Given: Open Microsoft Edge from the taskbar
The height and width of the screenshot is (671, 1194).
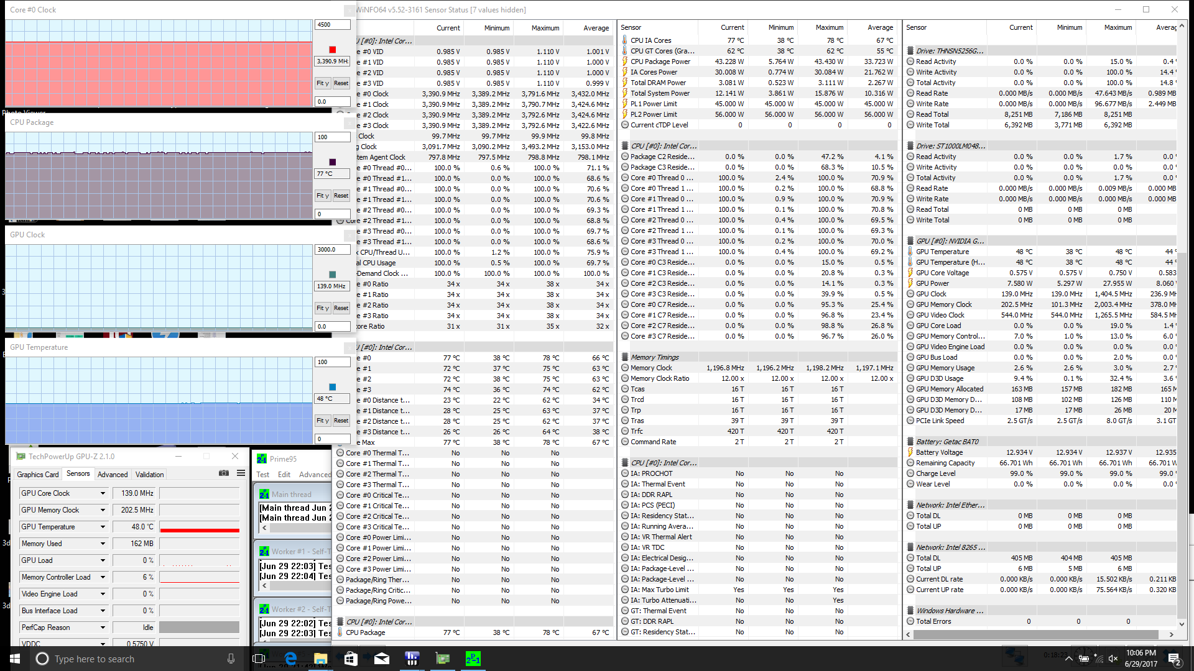Looking at the screenshot, I should (x=290, y=659).
